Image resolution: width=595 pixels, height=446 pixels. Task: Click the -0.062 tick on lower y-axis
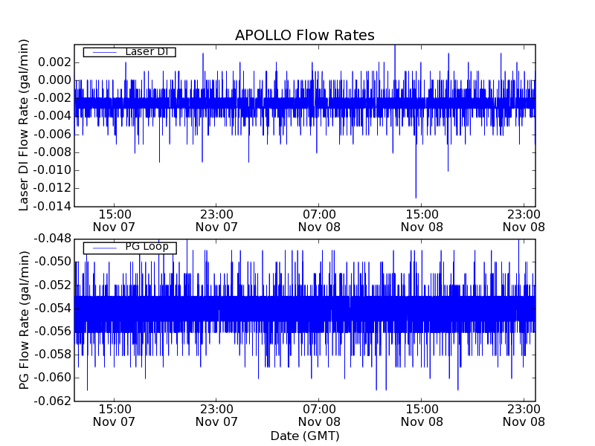coord(51,401)
